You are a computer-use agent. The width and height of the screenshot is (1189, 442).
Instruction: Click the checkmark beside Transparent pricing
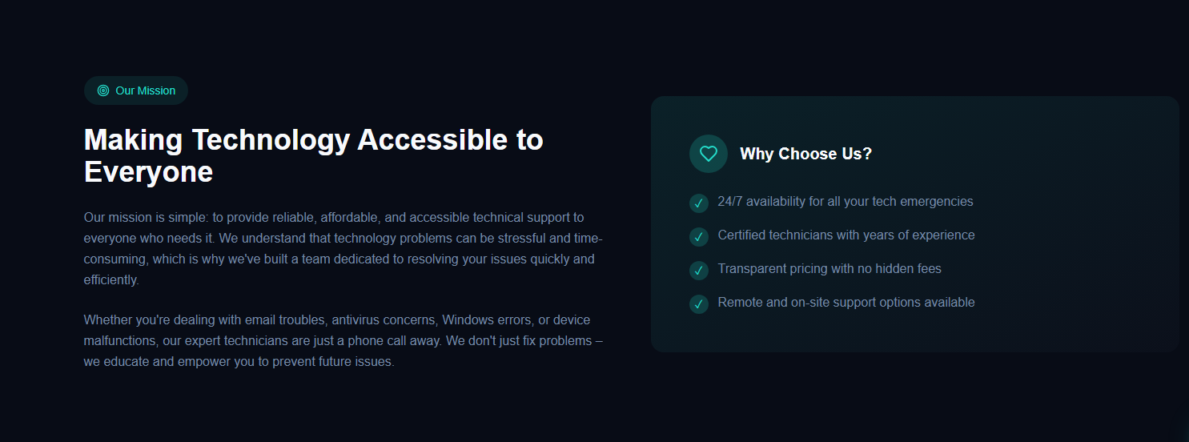pos(699,271)
